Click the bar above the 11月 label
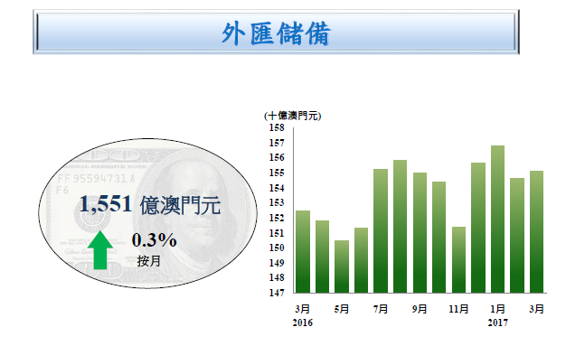Screen dimensions: 566x346 [x=458, y=259]
